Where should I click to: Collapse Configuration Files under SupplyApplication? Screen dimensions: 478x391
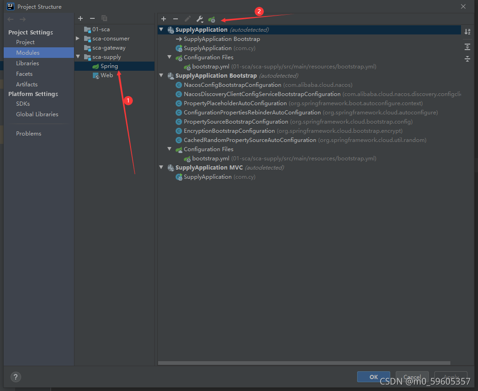(169, 57)
